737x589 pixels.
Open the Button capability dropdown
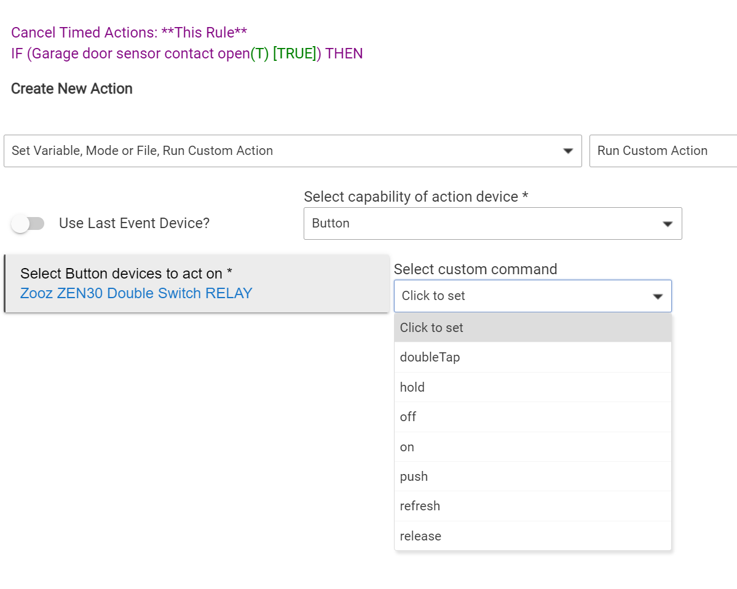[492, 223]
